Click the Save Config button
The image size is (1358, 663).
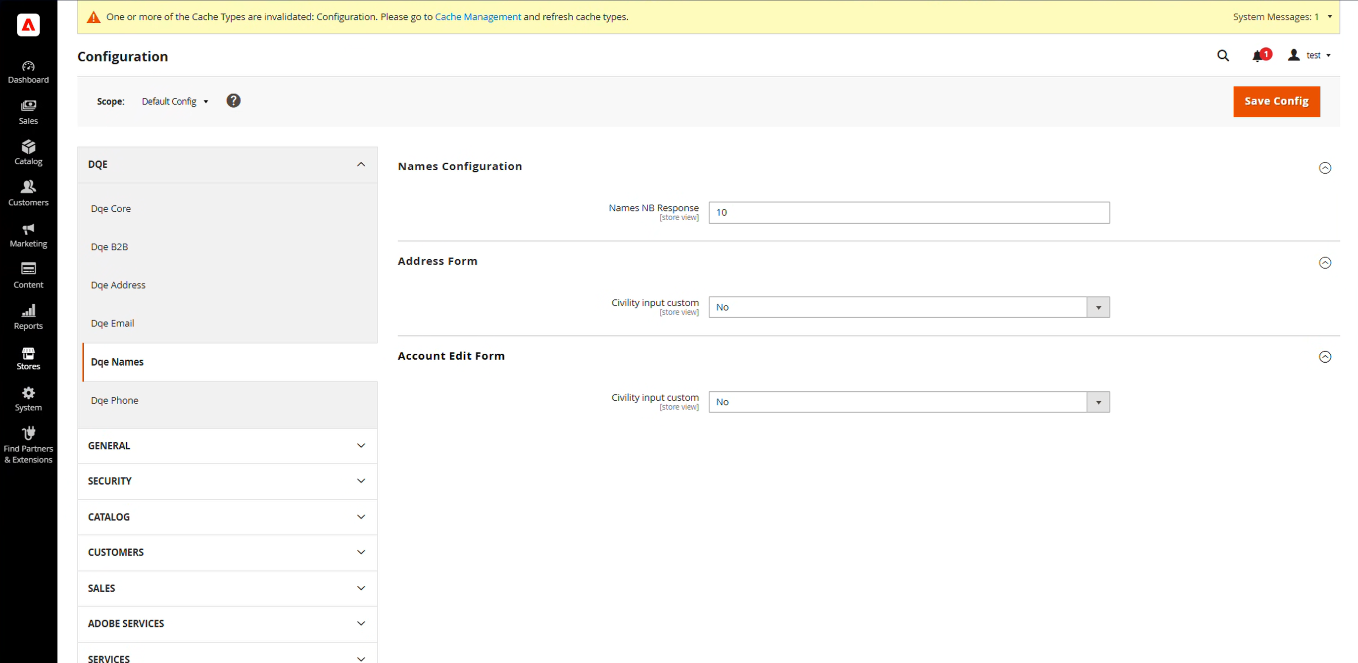click(x=1276, y=101)
